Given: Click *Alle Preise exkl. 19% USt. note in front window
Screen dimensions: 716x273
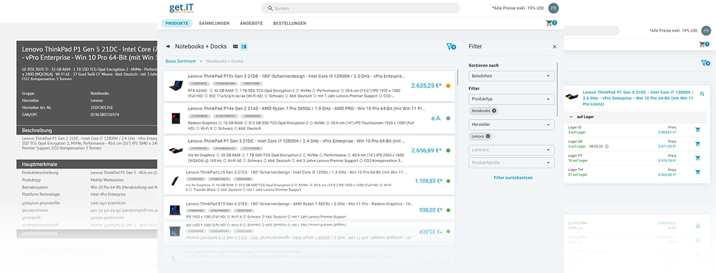Looking at the screenshot, I should click(518, 8).
